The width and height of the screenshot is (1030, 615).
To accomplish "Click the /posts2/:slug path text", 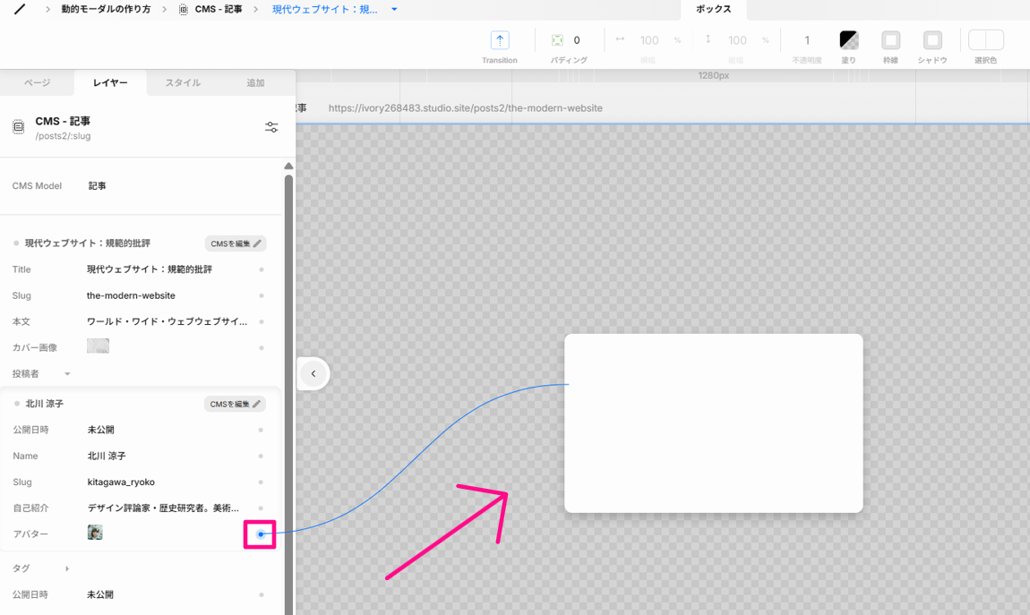I will (x=63, y=136).
